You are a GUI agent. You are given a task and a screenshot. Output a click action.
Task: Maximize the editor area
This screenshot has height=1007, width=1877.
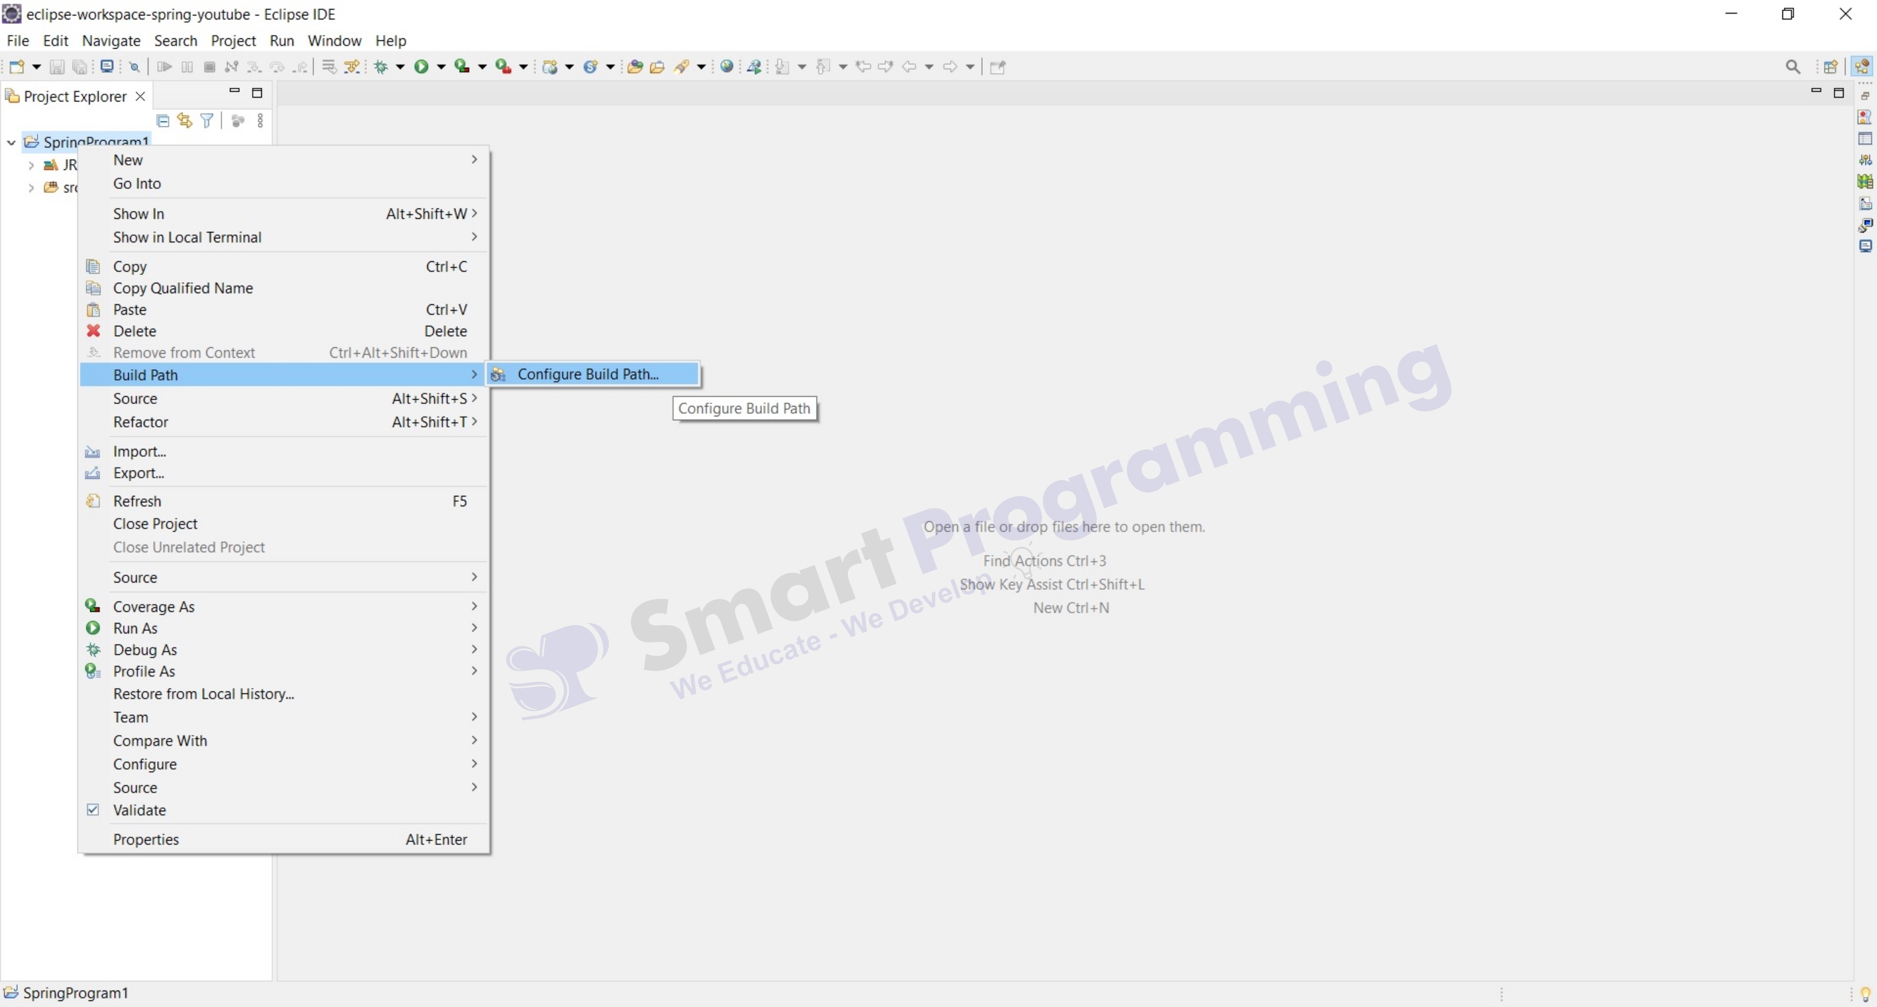(x=1839, y=93)
